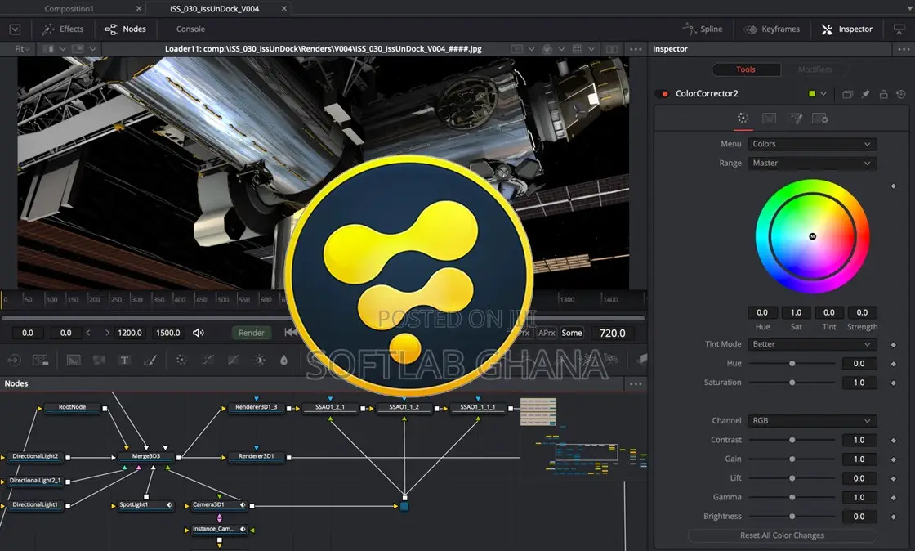
Task: Switch to the Modifiers tab in Inspector
Action: [815, 69]
